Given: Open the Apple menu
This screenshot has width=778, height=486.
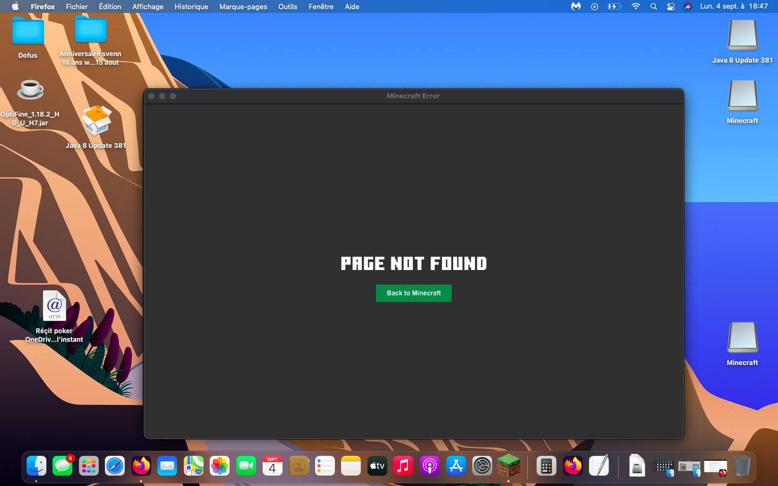Looking at the screenshot, I should coord(15,6).
